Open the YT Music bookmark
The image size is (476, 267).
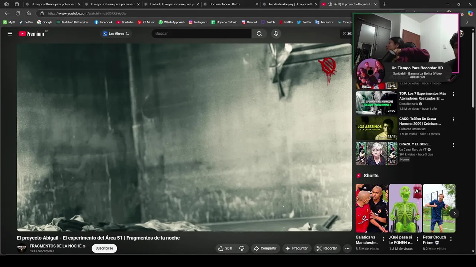coord(146,22)
